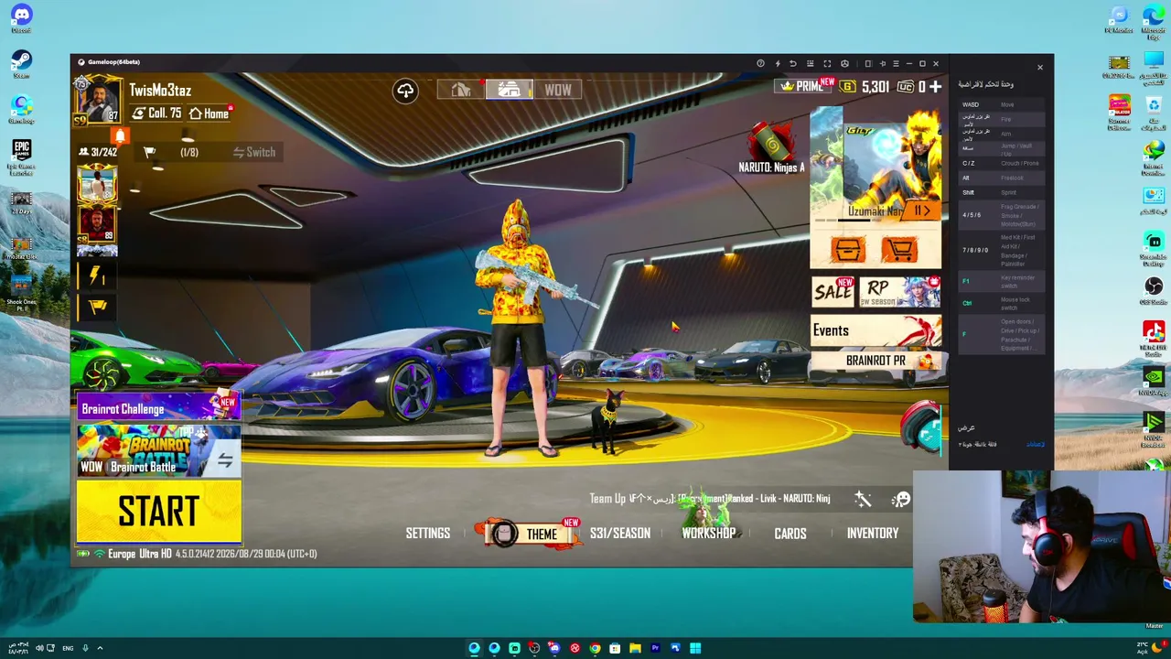Click the yellow START button

(x=158, y=512)
